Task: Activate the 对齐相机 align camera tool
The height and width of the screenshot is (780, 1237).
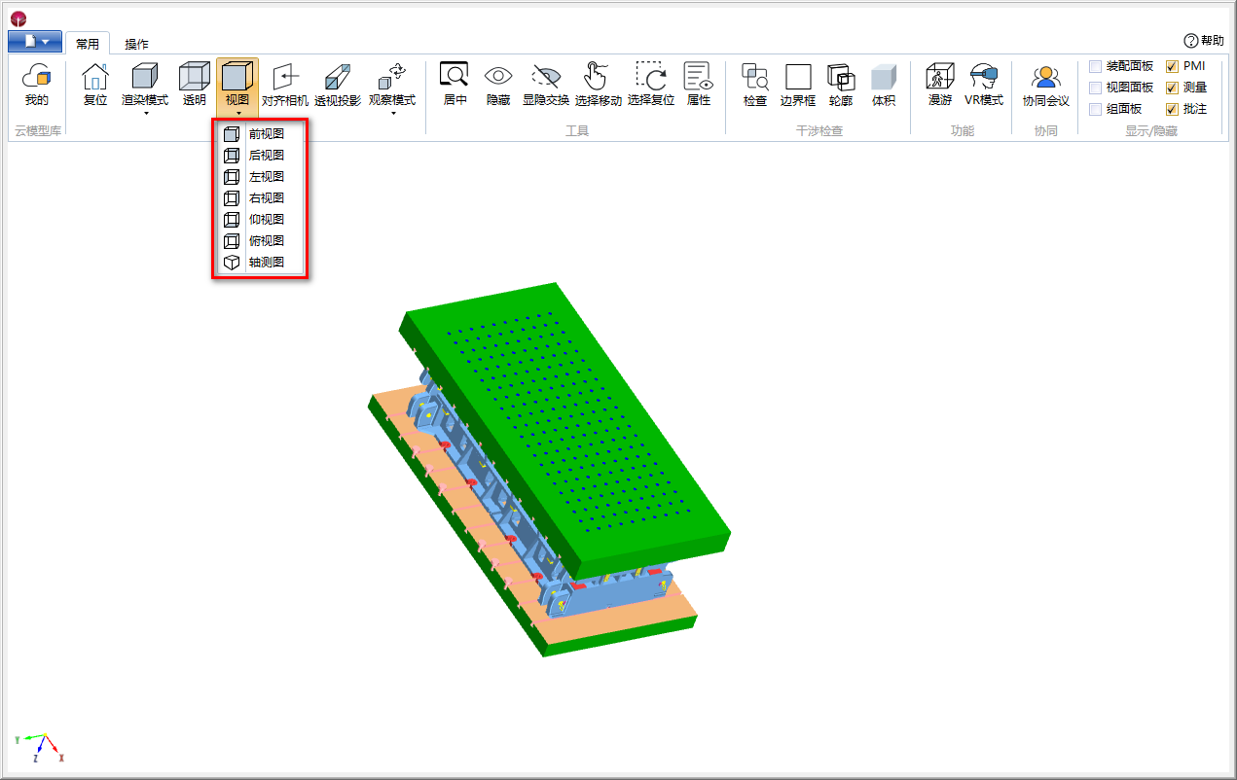Action: 285,86
